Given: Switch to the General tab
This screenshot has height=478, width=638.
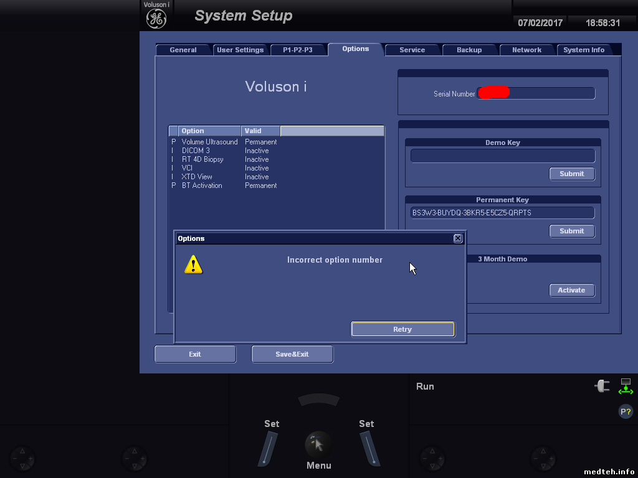Looking at the screenshot, I should 183,50.
